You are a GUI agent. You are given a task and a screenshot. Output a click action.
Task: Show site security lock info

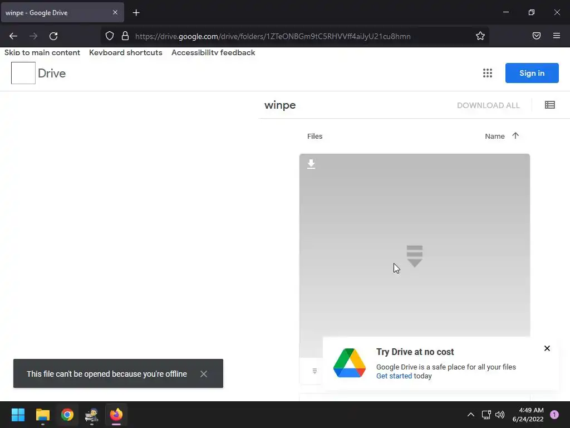(125, 36)
